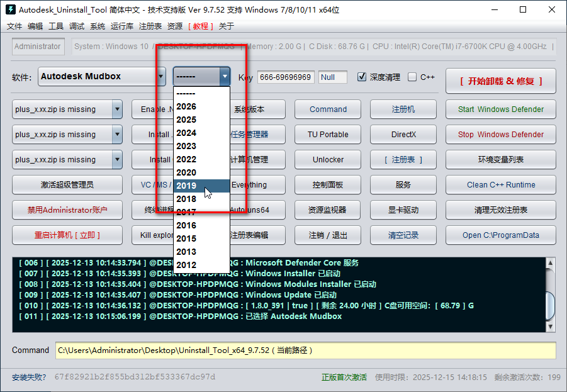567x392 pixels.
Task: Select year 2016 from the list
Action: (x=201, y=225)
